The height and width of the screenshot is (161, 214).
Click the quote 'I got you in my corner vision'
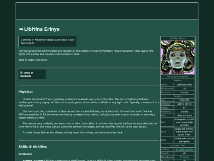click(x=48, y=41)
